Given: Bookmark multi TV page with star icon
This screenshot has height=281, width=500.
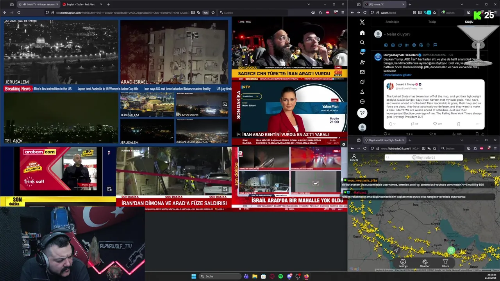Looking at the screenshot, I should 213,12.
